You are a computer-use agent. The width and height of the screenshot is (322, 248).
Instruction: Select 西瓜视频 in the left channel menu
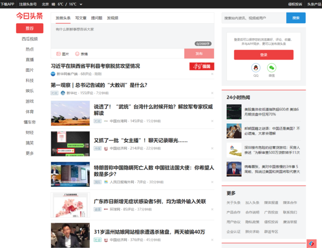(30, 39)
